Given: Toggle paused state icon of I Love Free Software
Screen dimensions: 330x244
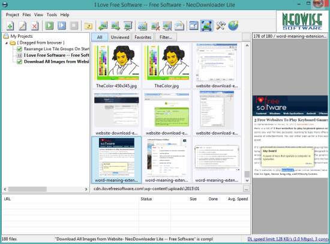Looking at the screenshot, I should [19, 56].
